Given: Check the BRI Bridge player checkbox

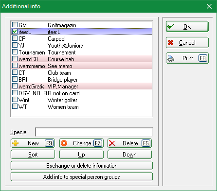Looking at the screenshot, I should point(15,79).
